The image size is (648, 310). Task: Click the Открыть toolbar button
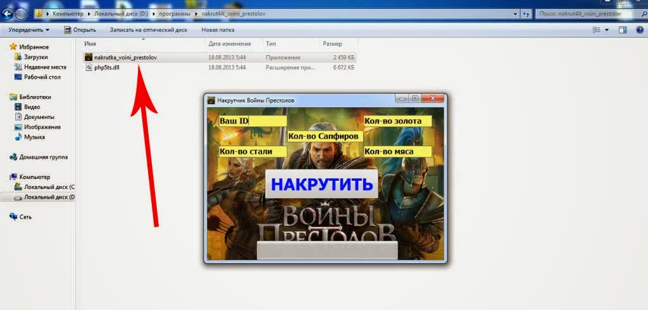[x=80, y=30]
